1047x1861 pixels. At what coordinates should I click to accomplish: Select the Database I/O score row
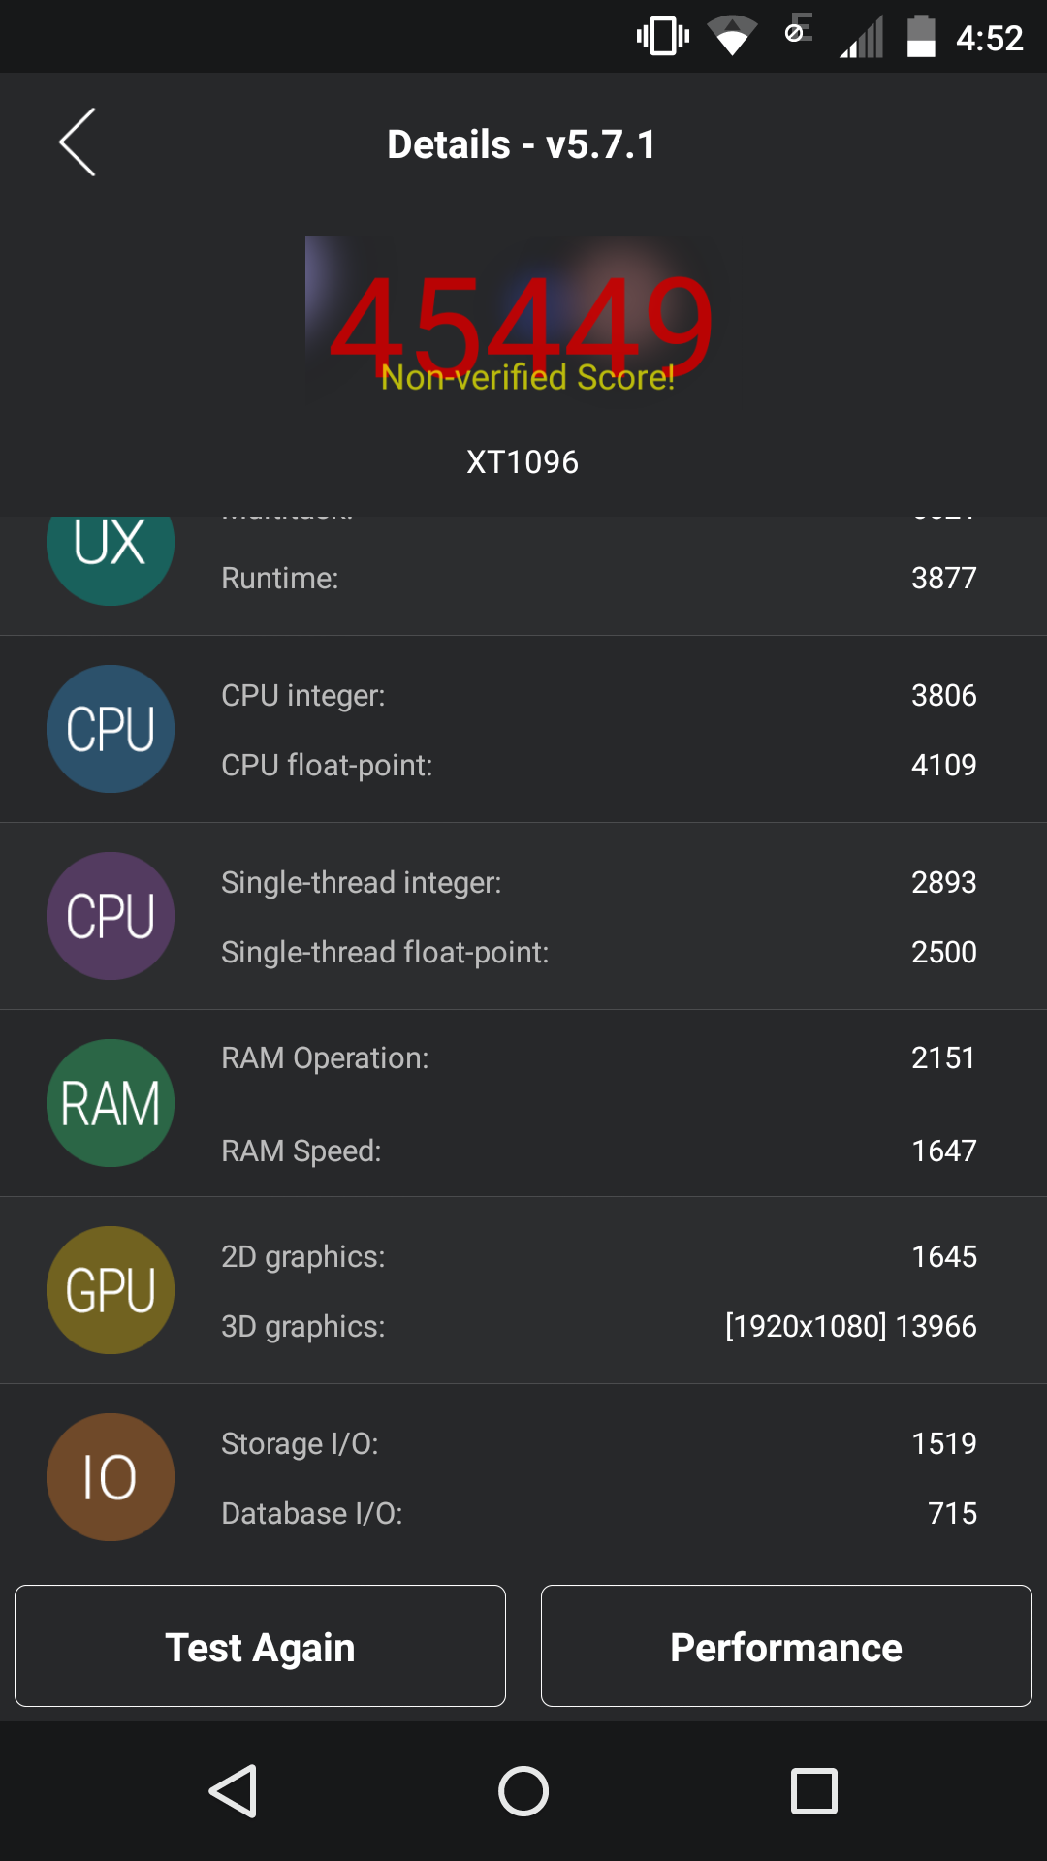pyautogui.click(x=598, y=1513)
